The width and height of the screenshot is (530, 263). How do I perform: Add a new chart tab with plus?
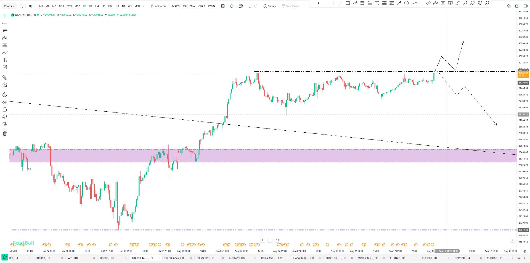(x=506, y=258)
